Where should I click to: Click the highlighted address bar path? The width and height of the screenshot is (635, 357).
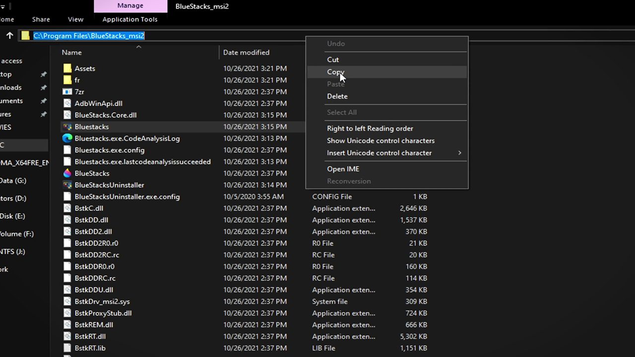89,36
